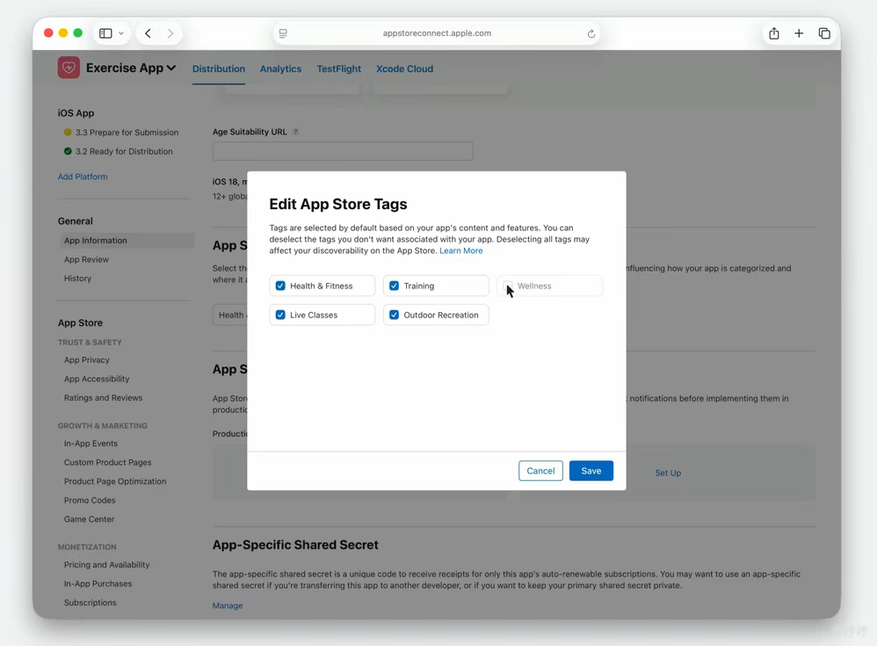Uncheck the Live Classes tag

280,315
